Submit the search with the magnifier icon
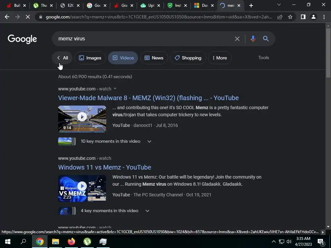Viewport: 331px width, 248px height. [x=266, y=39]
